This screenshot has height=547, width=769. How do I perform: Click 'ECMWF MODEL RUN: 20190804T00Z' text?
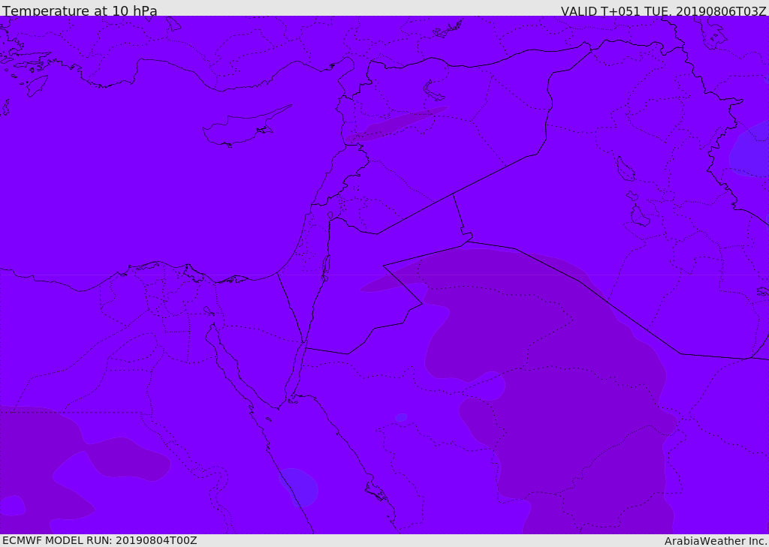tap(100, 540)
